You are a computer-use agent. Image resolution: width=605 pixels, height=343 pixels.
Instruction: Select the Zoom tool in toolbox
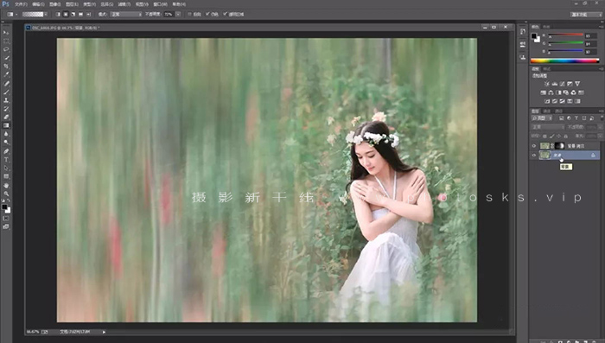click(6, 194)
